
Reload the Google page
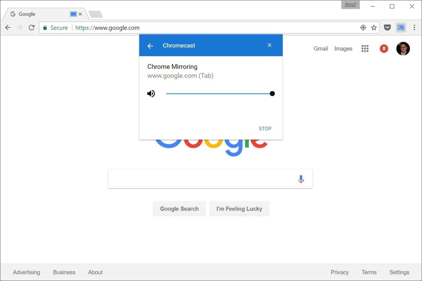click(32, 27)
